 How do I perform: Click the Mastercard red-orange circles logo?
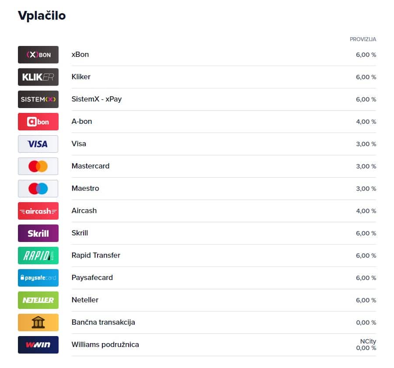[x=38, y=166]
